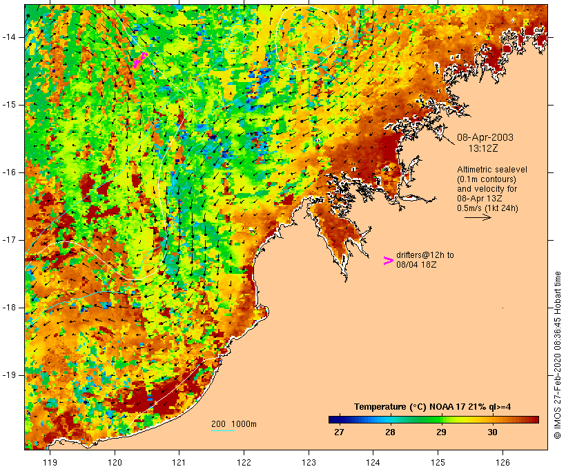This screenshot has height=469, width=566.
Task: Click longitude axis label 120
Action: 115,462
